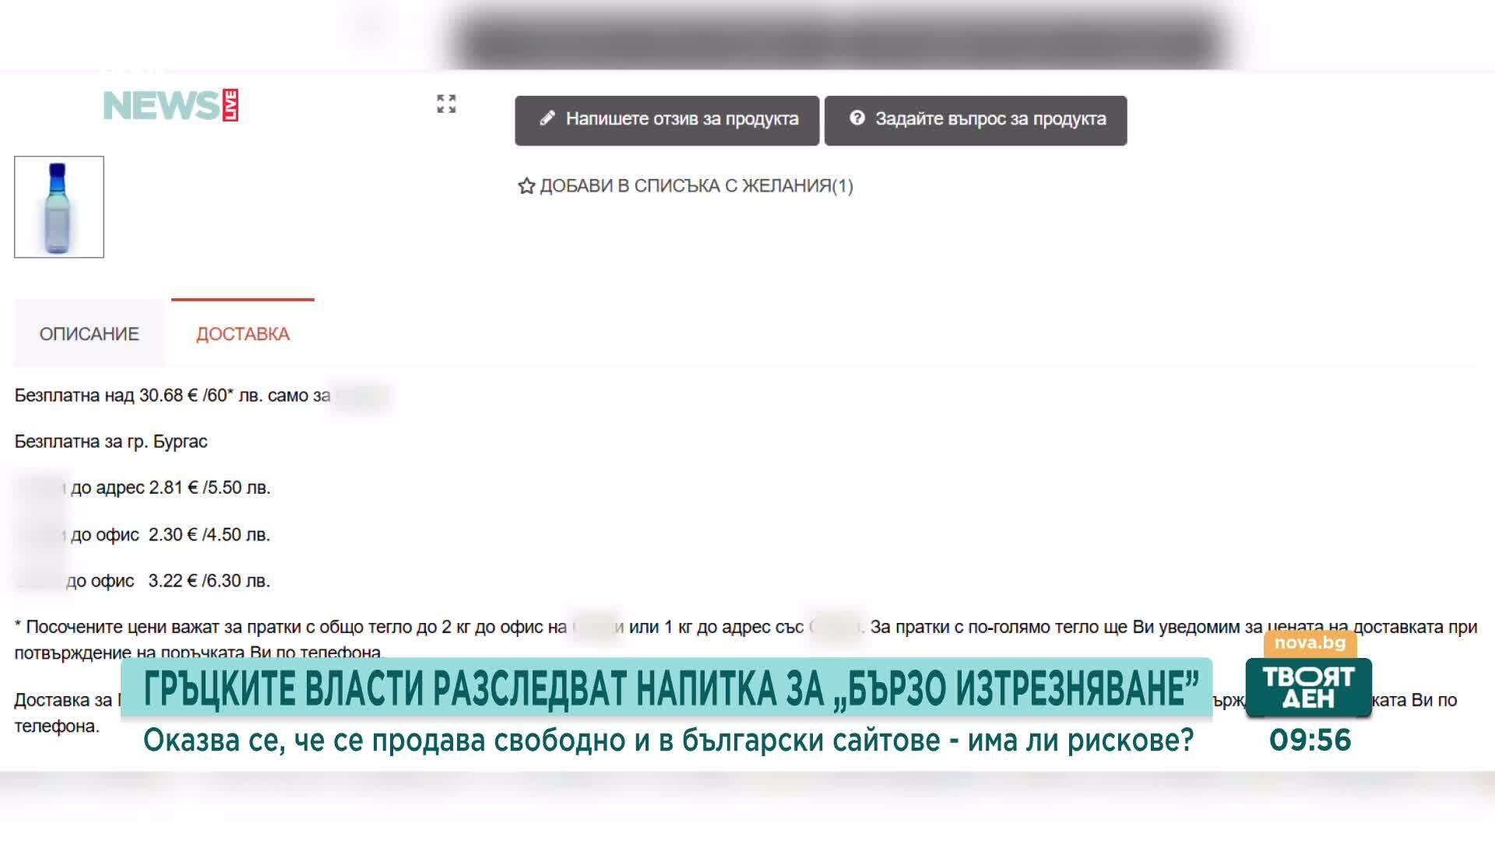
Task: Click the pencil icon on the review button
Action: click(x=547, y=118)
